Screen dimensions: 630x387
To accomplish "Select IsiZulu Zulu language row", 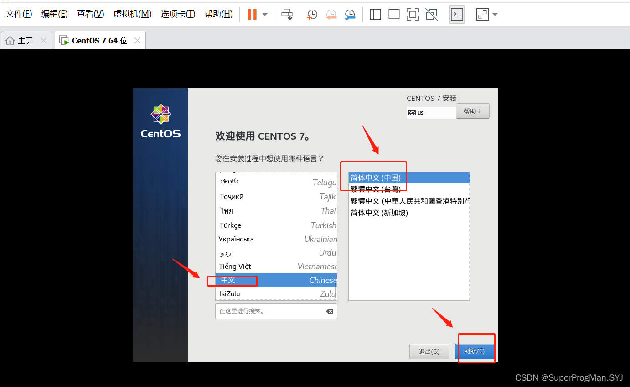I will coord(276,293).
